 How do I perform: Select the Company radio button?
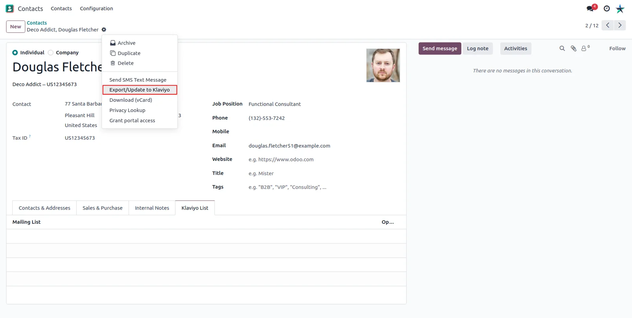(51, 52)
